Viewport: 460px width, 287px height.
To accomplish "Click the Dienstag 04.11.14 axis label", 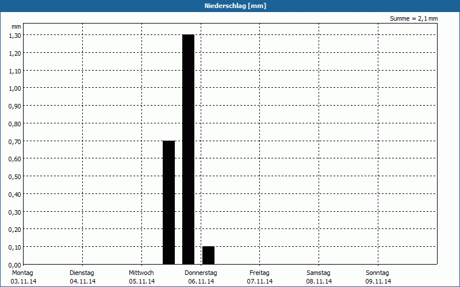I will tap(82, 277).
